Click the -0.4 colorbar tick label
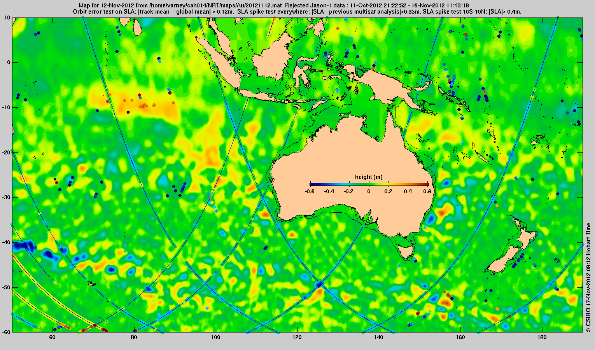This screenshot has height=350, width=595. coord(329,191)
